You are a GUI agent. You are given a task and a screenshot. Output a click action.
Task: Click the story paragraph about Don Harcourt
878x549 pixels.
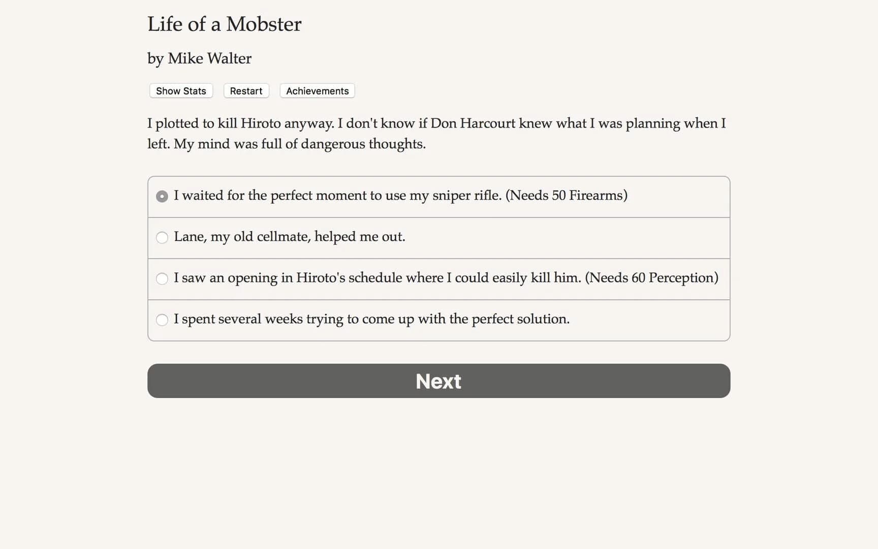pyautogui.click(x=437, y=133)
